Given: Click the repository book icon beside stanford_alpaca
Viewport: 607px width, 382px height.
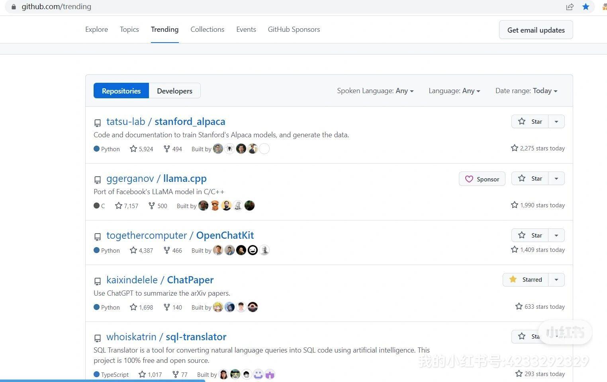Looking at the screenshot, I should pyautogui.click(x=98, y=123).
